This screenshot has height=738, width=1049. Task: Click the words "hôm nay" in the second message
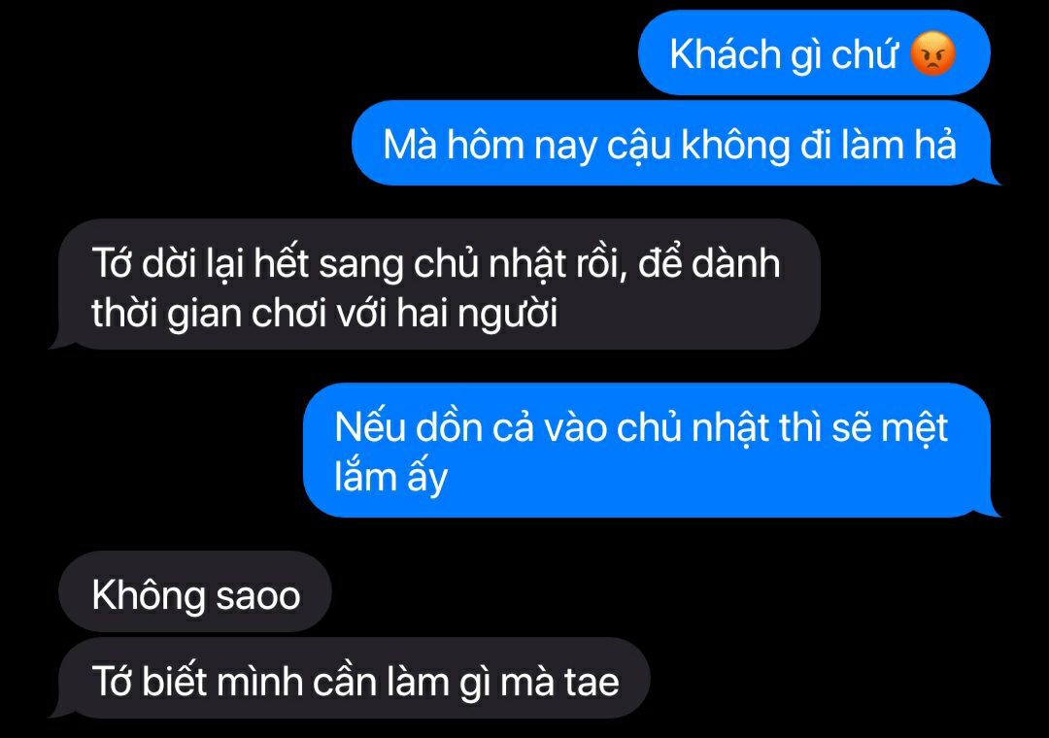pos(522,146)
